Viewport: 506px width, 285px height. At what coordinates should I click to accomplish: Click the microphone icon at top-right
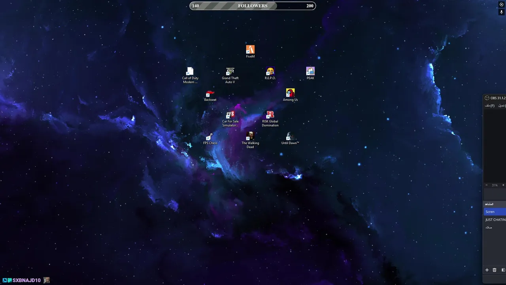pos(502,12)
